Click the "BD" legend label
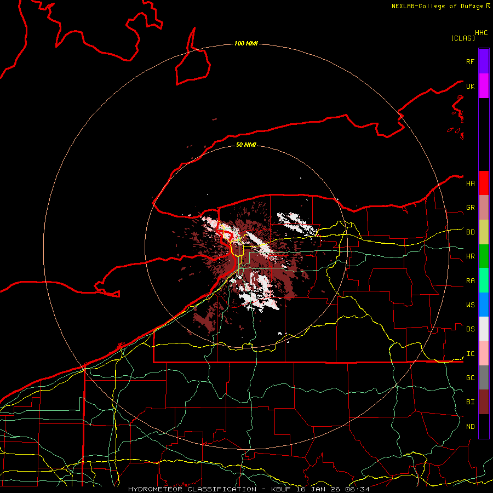The height and width of the screenshot is (493, 493). coord(470,232)
